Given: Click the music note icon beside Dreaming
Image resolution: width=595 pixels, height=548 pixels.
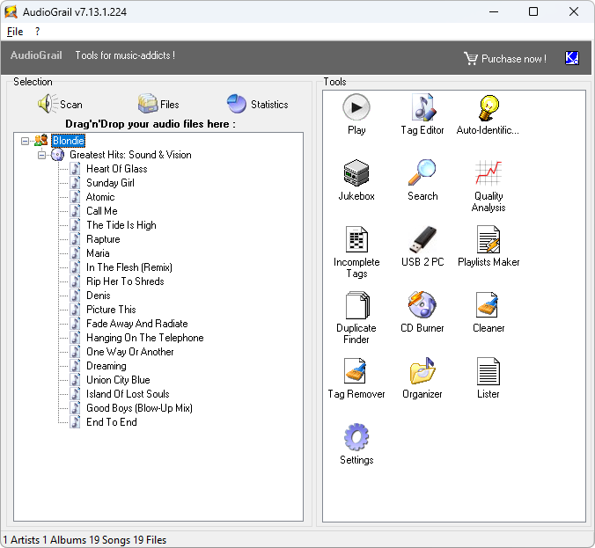Looking at the screenshot, I should coord(76,366).
